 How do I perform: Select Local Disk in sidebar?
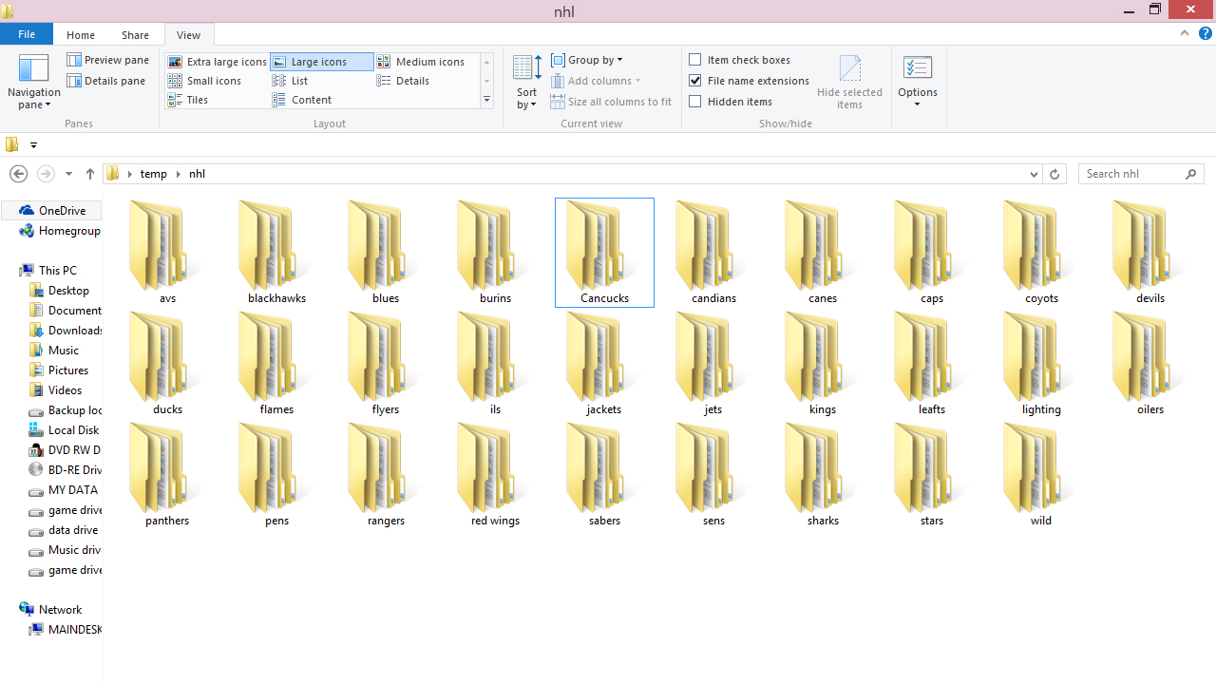click(65, 430)
